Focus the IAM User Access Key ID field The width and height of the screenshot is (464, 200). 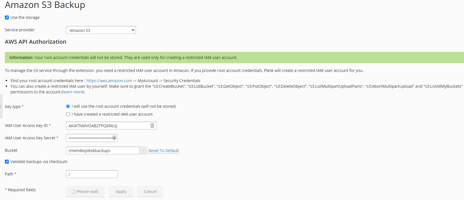108,126
